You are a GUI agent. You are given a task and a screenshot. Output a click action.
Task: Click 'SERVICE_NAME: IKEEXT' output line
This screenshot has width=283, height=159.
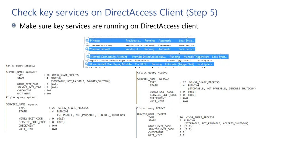coord(151,114)
